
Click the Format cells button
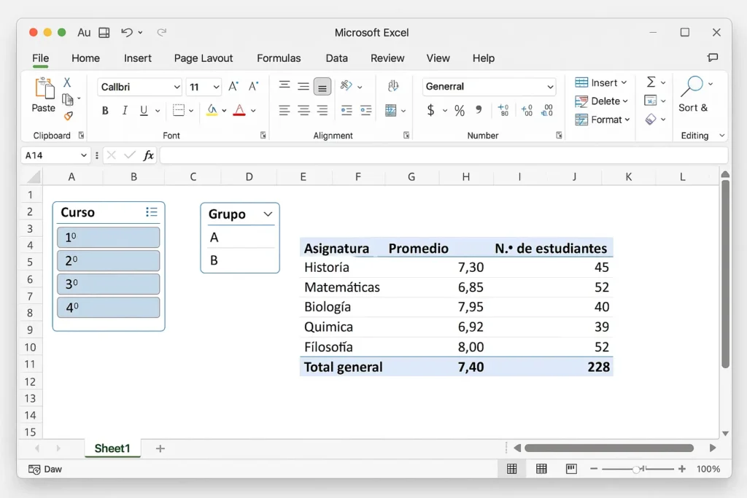click(x=602, y=120)
